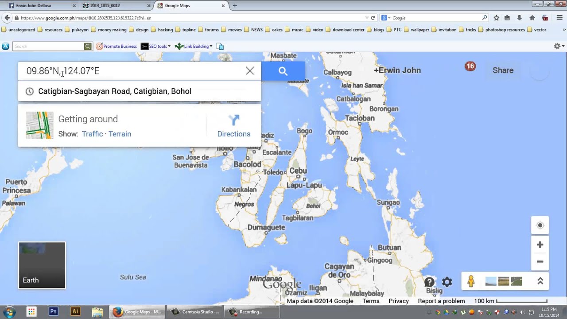Screen dimensions: 567x319
Task: Expand the imagery strip with double chevron
Action: 540,281
